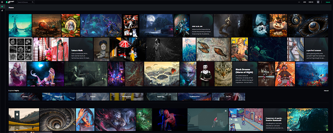The width and height of the screenshot is (333, 133).
Task: Open the red umbrella street photo
Action: click(128, 49)
